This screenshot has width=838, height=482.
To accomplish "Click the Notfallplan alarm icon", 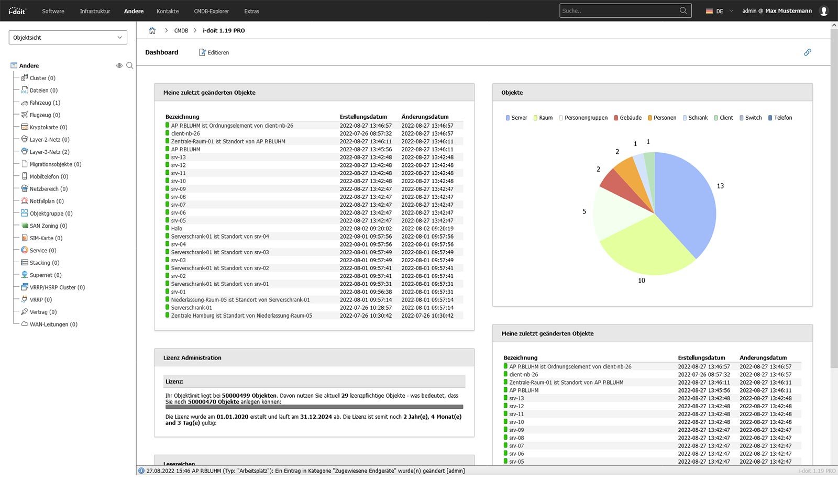I will pyautogui.click(x=25, y=201).
